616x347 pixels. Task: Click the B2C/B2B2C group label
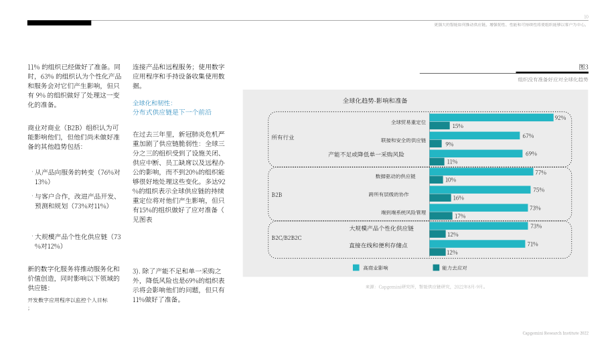click(287, 238)
